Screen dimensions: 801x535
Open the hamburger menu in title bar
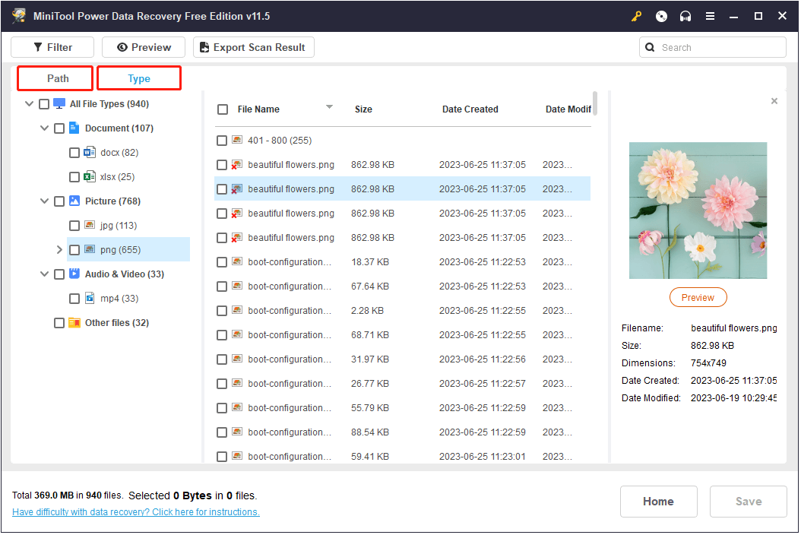(710, 16)
